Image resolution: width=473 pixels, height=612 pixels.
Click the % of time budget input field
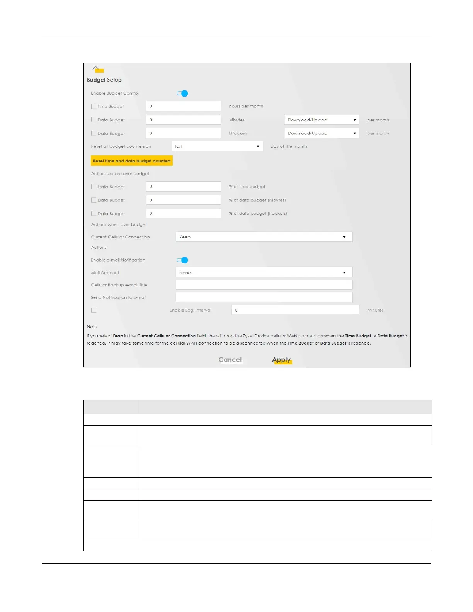[184, 187]
